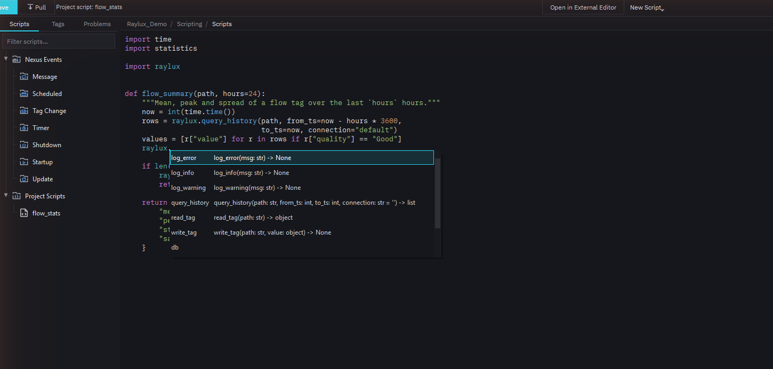
Task: Choose log_warning autocomplete suggestion
Action: pyautogui.click(x=302, y=188)
